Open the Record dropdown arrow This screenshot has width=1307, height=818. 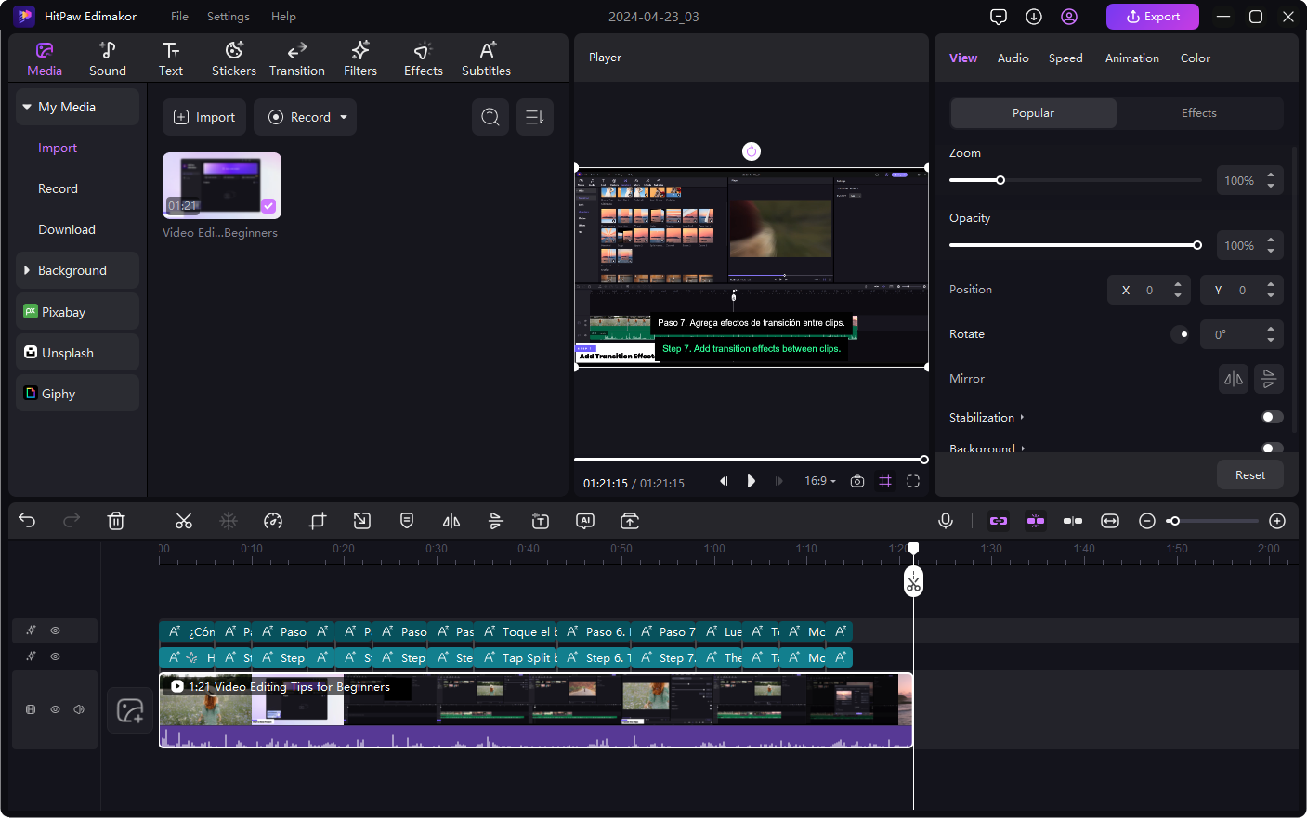(x=344, y=117)
